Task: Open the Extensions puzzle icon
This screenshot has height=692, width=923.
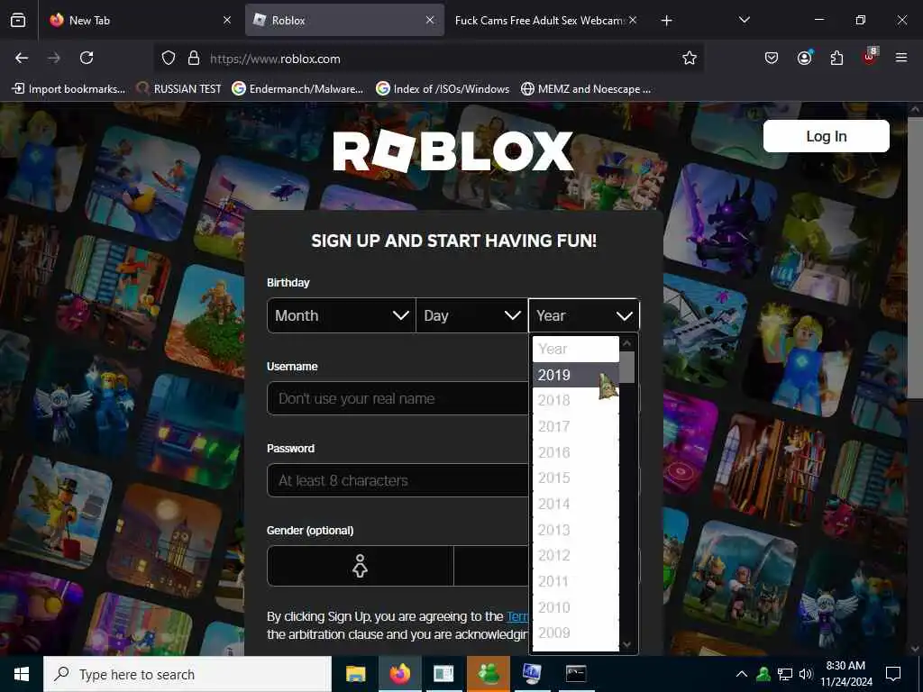Action: [836, 58]
